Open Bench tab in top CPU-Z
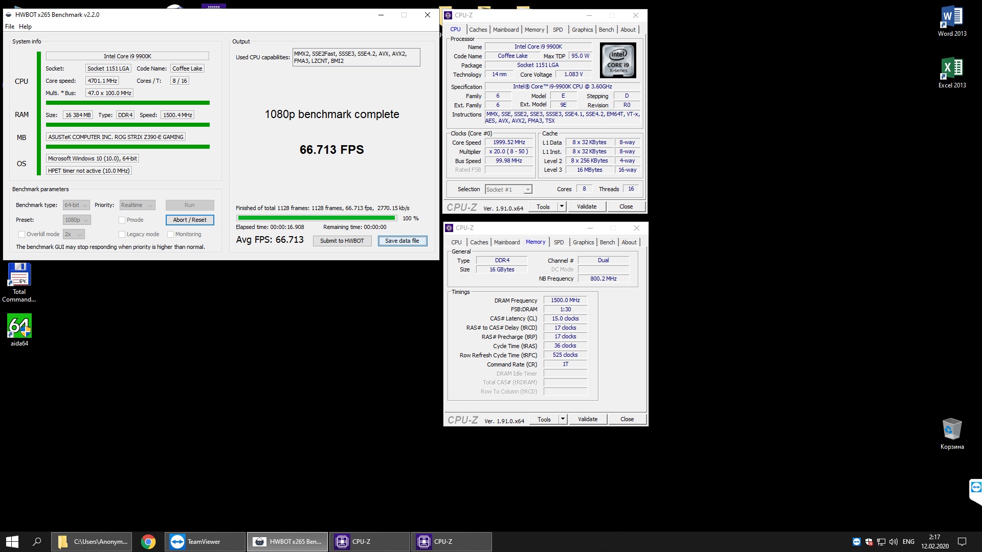This screenshot has height=552, width=982. click(606, 30)
